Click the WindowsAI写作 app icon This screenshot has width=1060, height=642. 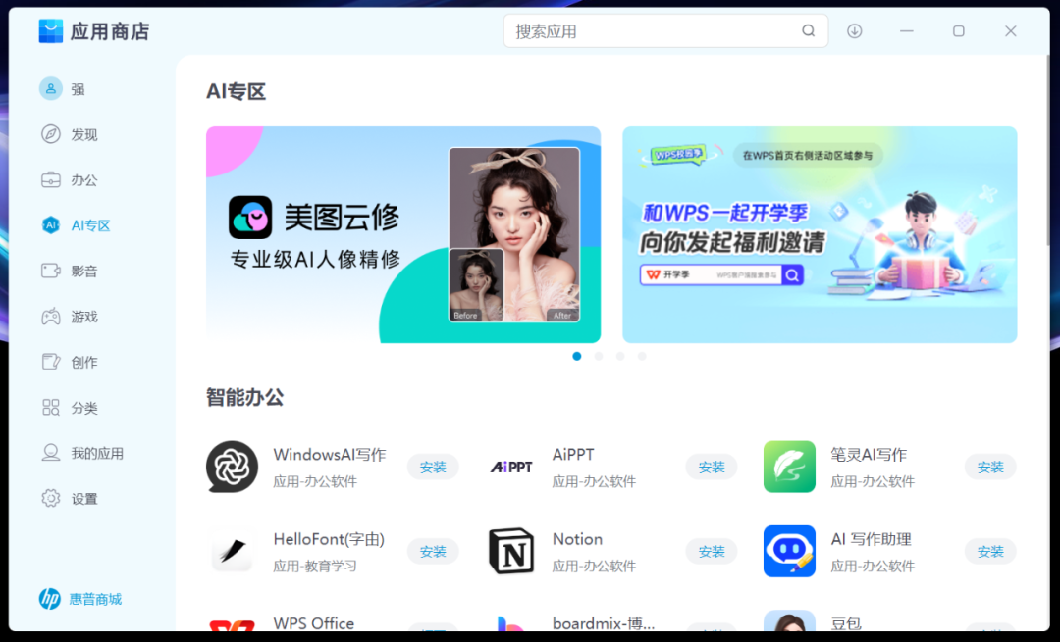tap(232, 467)
